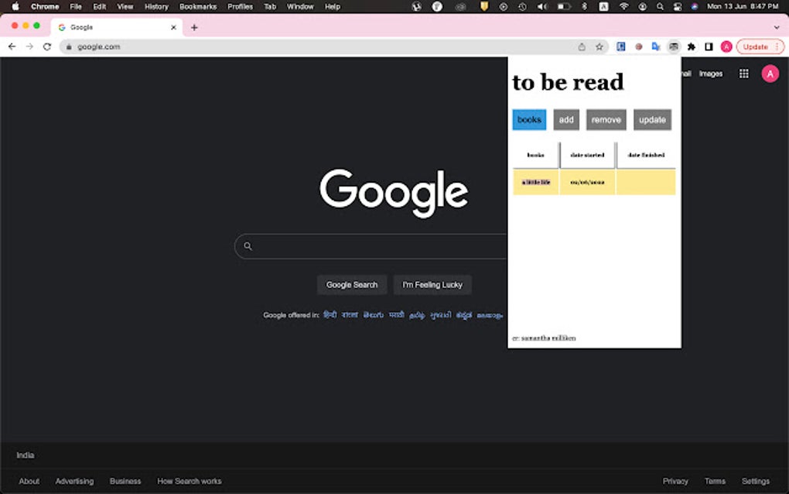Open the Google Translate extension icon
Viewport: 789px width, 494px height.
pos(656,46)
